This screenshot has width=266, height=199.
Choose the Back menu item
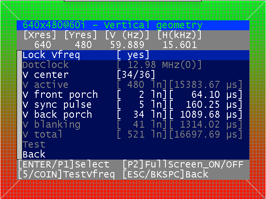click(34, 155)
